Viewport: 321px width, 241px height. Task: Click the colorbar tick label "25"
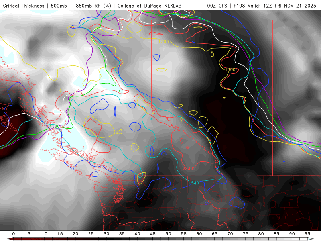(91, 234)
